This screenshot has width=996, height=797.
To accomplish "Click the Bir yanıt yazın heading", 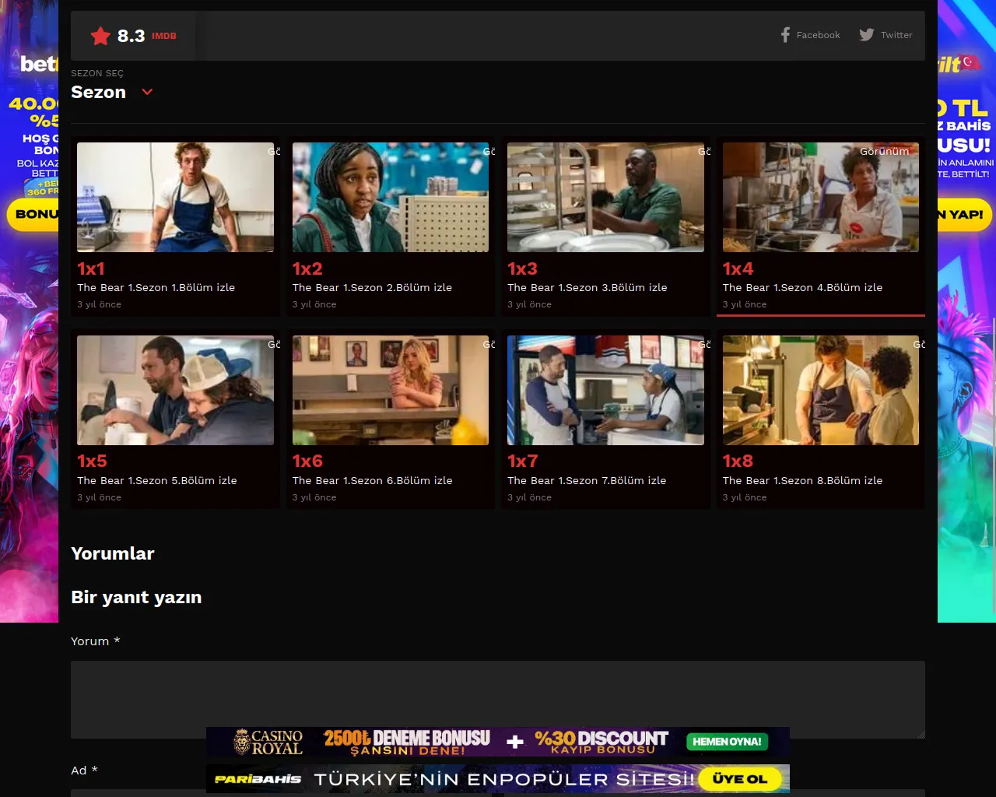I will (x=136, y=597).
